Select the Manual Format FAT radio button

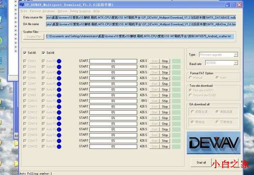click(x=190, y=78)
